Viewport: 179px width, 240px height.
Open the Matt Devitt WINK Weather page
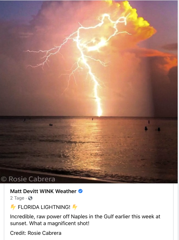(x=43, y=191)
